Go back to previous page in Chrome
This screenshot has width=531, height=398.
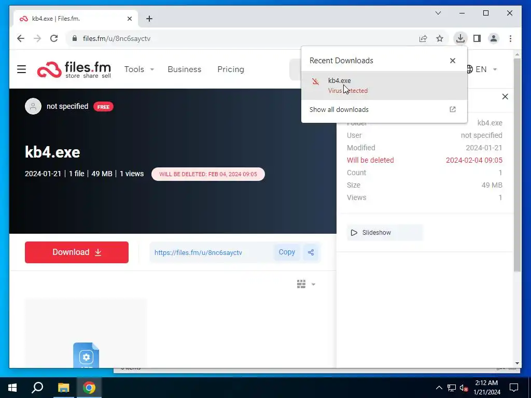(21, 38)
